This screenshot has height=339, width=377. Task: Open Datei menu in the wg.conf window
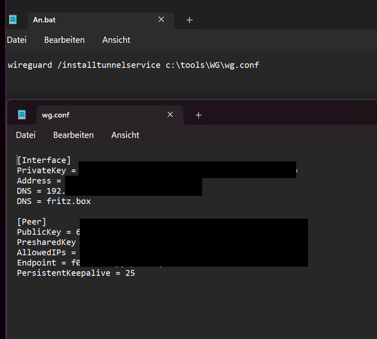[x=26, y=135]
